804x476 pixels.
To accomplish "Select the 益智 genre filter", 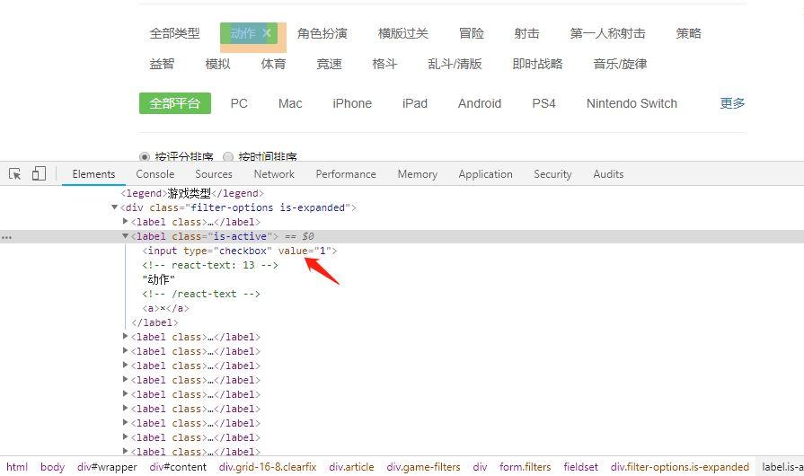I will click(x=162, y=64).
